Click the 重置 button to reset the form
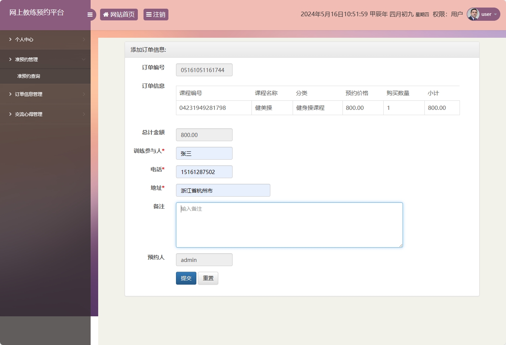The height and width of the screenshot is (345, 506). point(208,277)
